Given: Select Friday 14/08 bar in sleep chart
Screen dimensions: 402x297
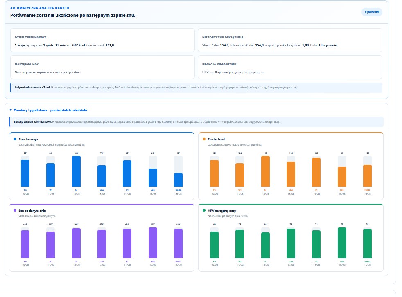Looking at the screenshot, I should coord(127,243).
